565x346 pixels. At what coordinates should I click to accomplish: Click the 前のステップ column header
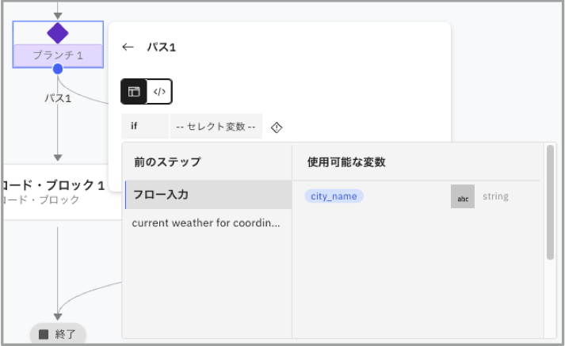pos(167,162)
